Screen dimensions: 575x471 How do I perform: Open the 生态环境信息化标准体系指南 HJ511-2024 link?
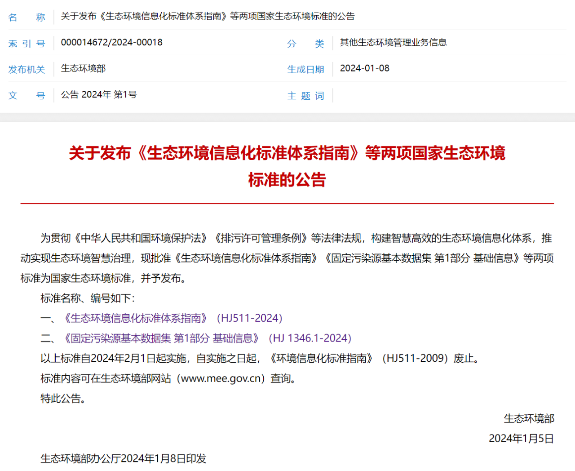point(173,318)
